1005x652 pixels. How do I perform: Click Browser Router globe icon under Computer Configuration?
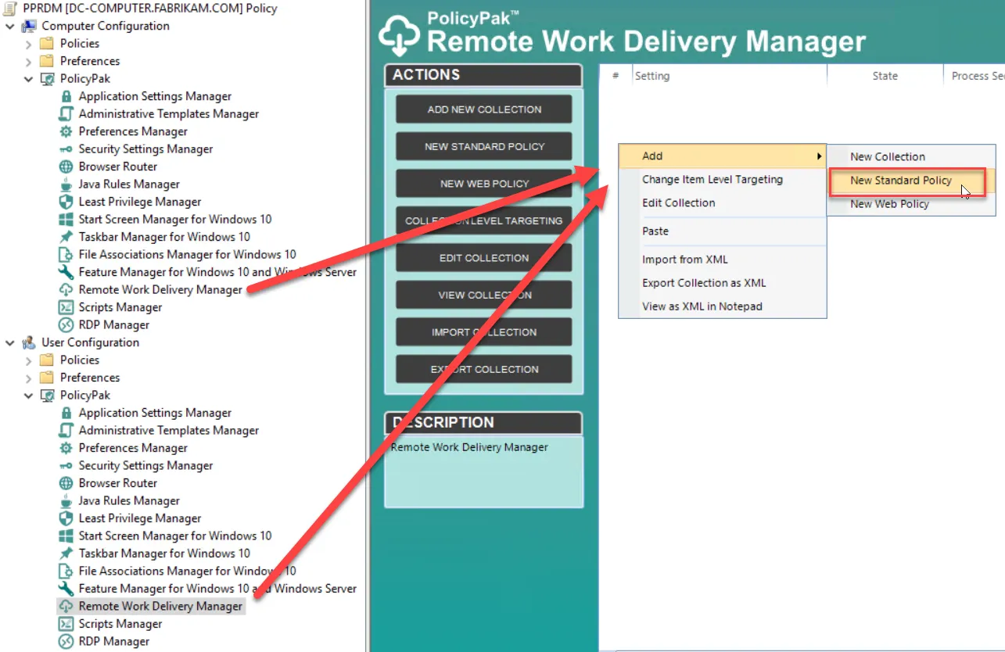coord(66,167)
